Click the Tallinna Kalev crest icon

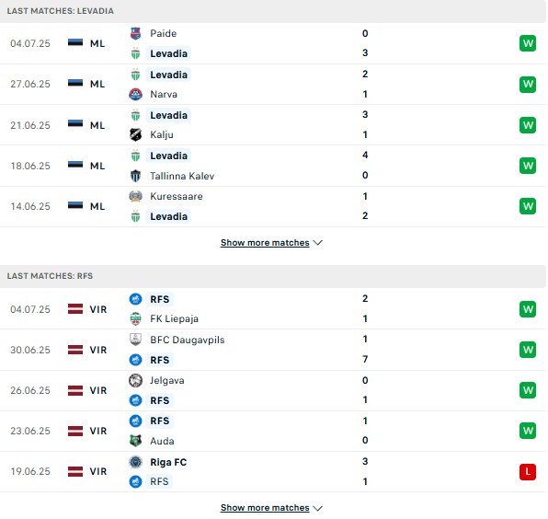tap(135, 176)
